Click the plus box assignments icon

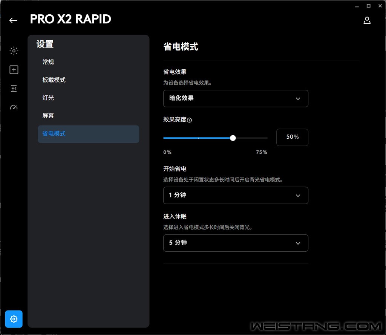coord(14,70)
